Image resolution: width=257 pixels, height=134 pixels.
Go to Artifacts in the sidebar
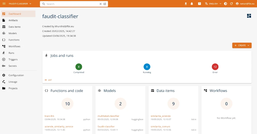tap(13, 20)
